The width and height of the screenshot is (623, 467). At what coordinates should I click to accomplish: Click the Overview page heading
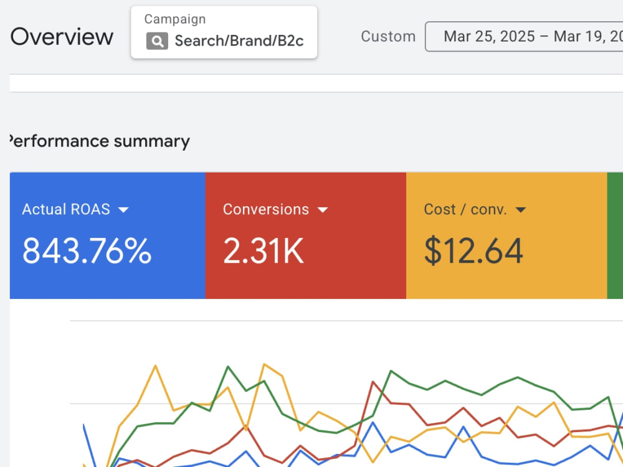click(62, 37)
